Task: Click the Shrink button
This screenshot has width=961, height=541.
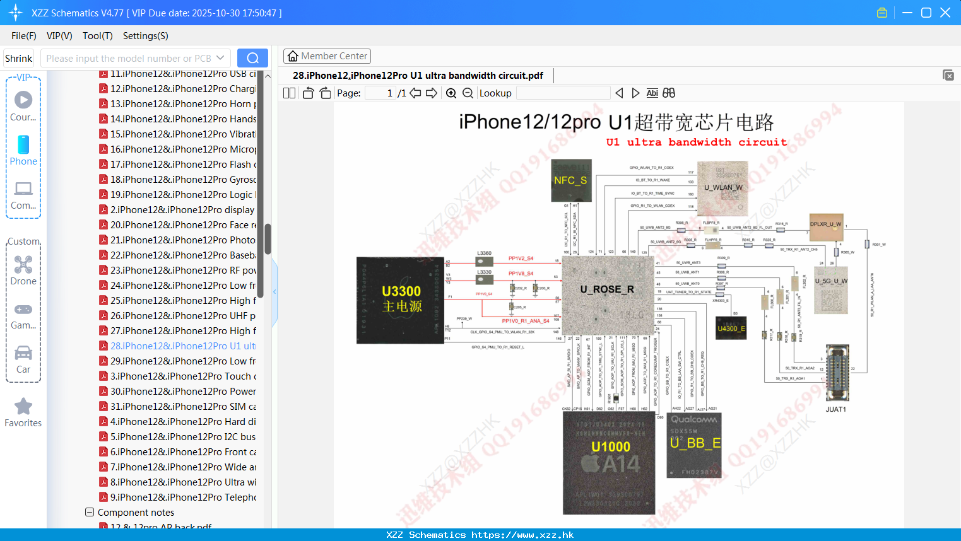Action: tap(19, 58)
